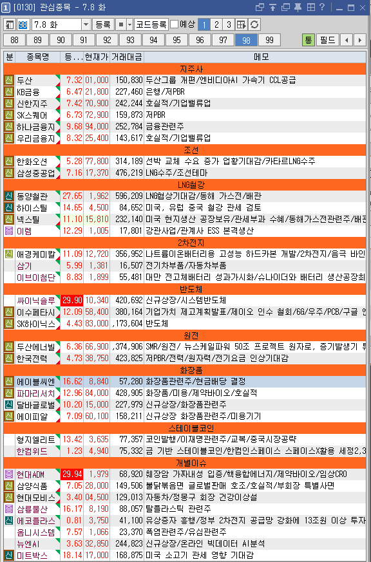This screenshot has height=562, width=371.
Task: Click the 개별이슈 group header
Action: click(x=185, y=462)
